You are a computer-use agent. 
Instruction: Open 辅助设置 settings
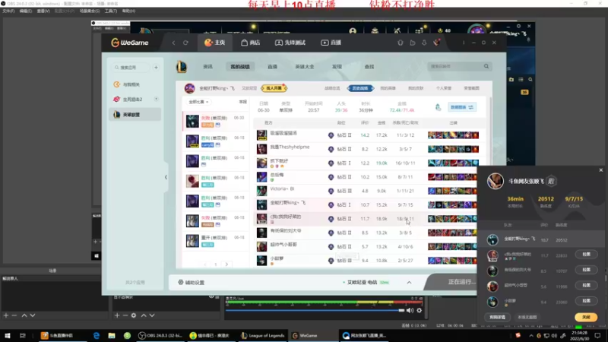(x=192, y=282)
